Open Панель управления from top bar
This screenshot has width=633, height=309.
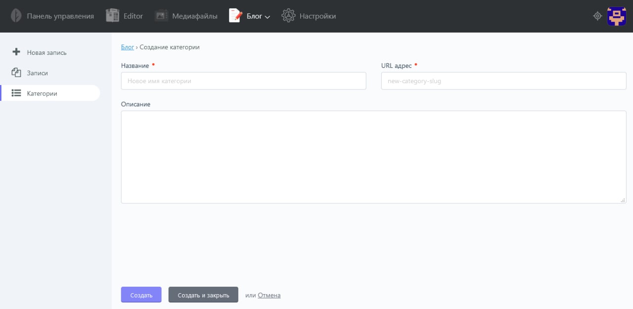pyautogui.click(x=60, y=16)
